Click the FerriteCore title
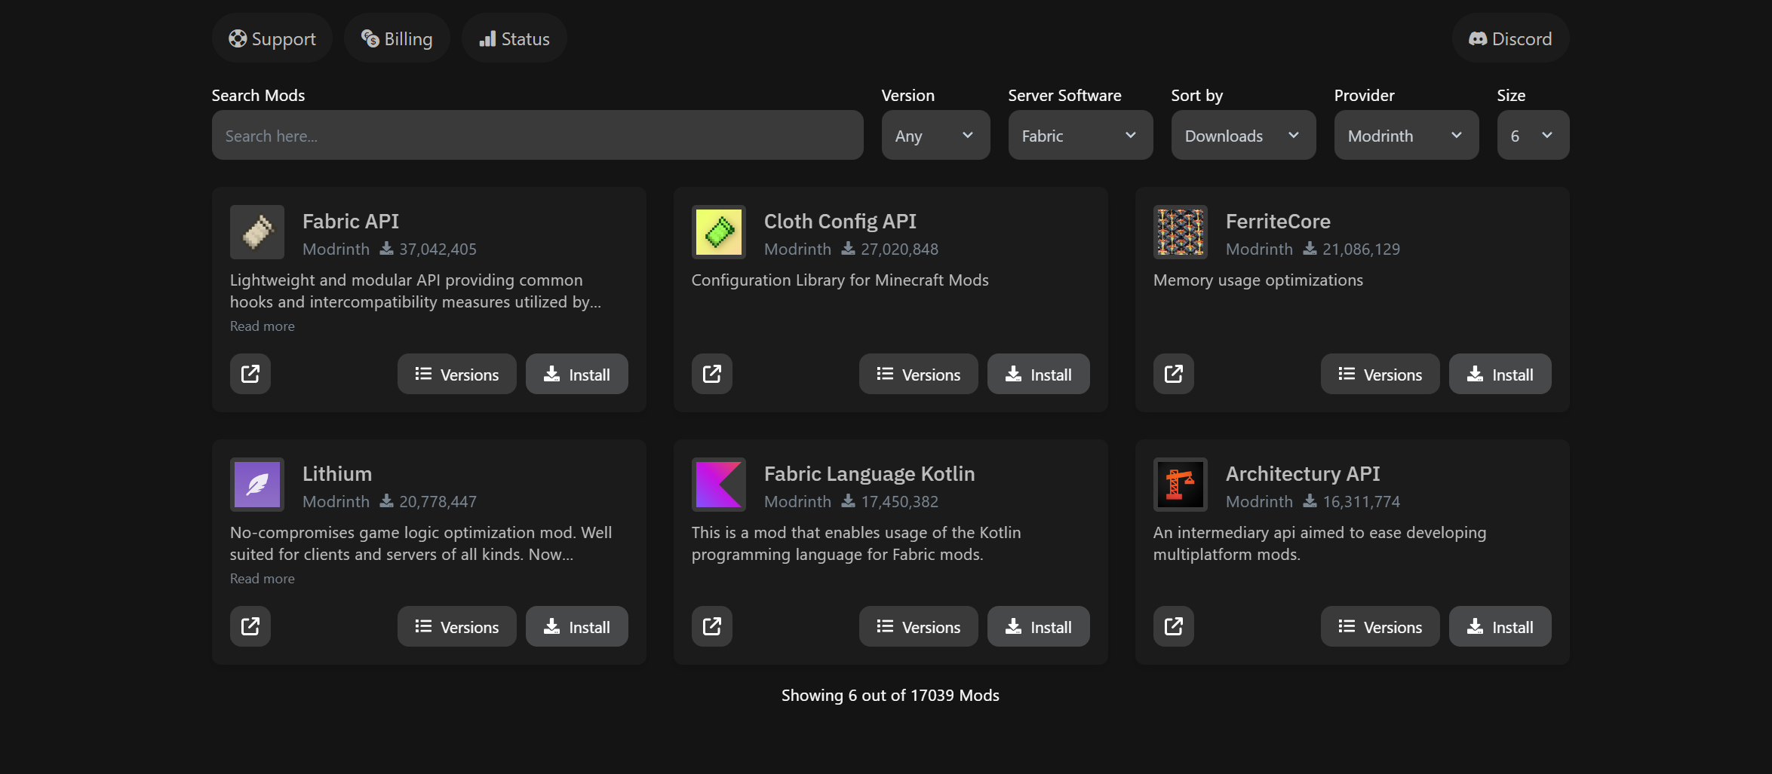 [1278, 221]
